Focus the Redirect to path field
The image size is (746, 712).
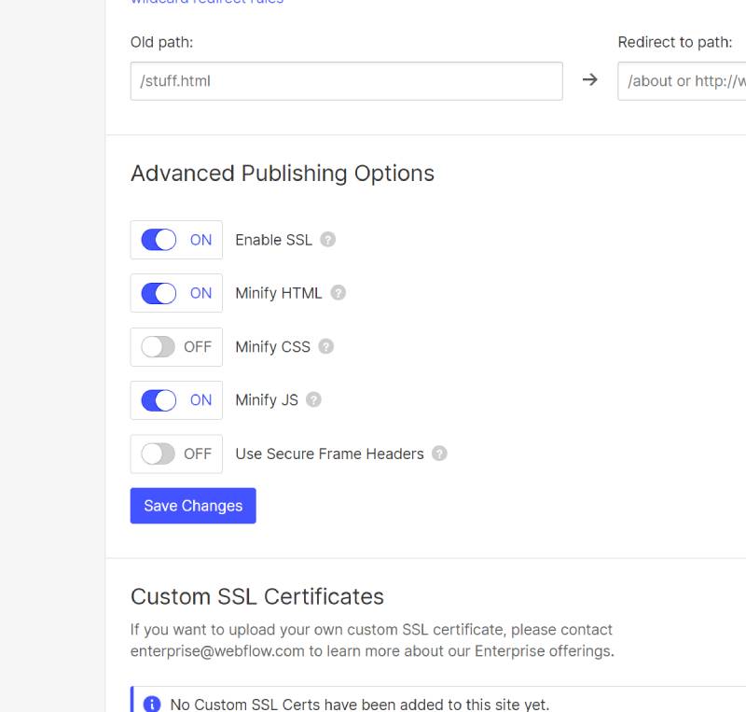(x=682, y=81)
